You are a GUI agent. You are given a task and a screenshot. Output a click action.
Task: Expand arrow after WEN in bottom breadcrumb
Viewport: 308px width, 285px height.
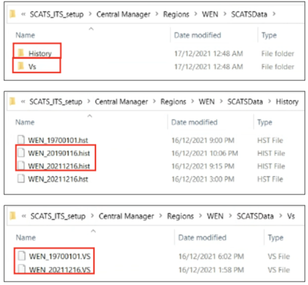point(230,216)
